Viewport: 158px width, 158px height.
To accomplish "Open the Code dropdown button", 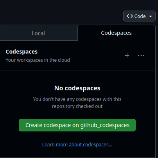I will click(x=139, y=16).
